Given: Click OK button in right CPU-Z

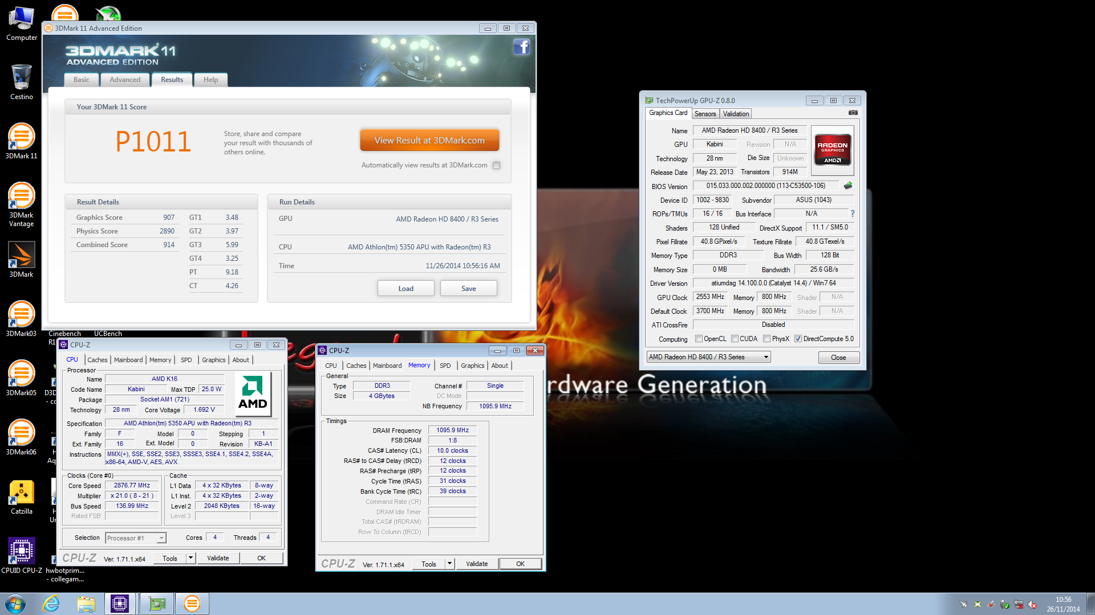Looking at the screenshot, I should coord(520,564).
